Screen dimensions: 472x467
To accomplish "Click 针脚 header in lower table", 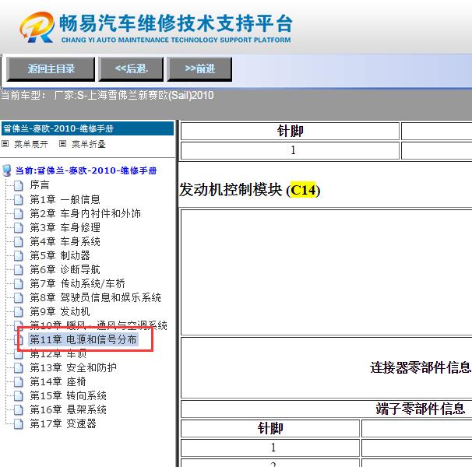I will pos(270,428).
